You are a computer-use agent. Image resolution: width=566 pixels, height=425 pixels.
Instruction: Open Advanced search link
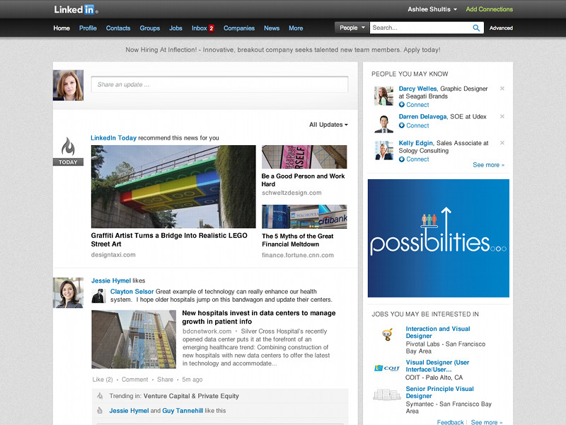[x=501, y=28]
